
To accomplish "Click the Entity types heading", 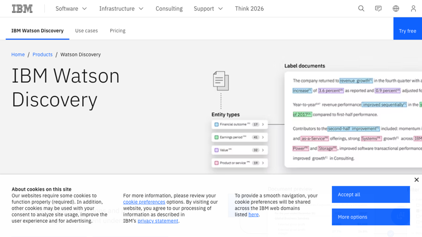I will pos(226,114).
